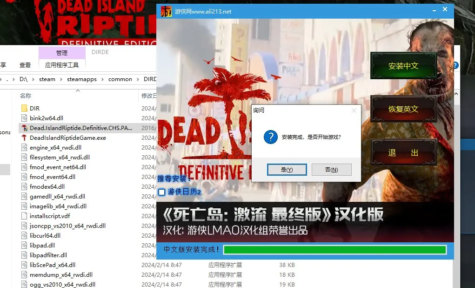Select the libcurl64.dll file icon
The image size is (475, 288).
[x=24, y=235]
